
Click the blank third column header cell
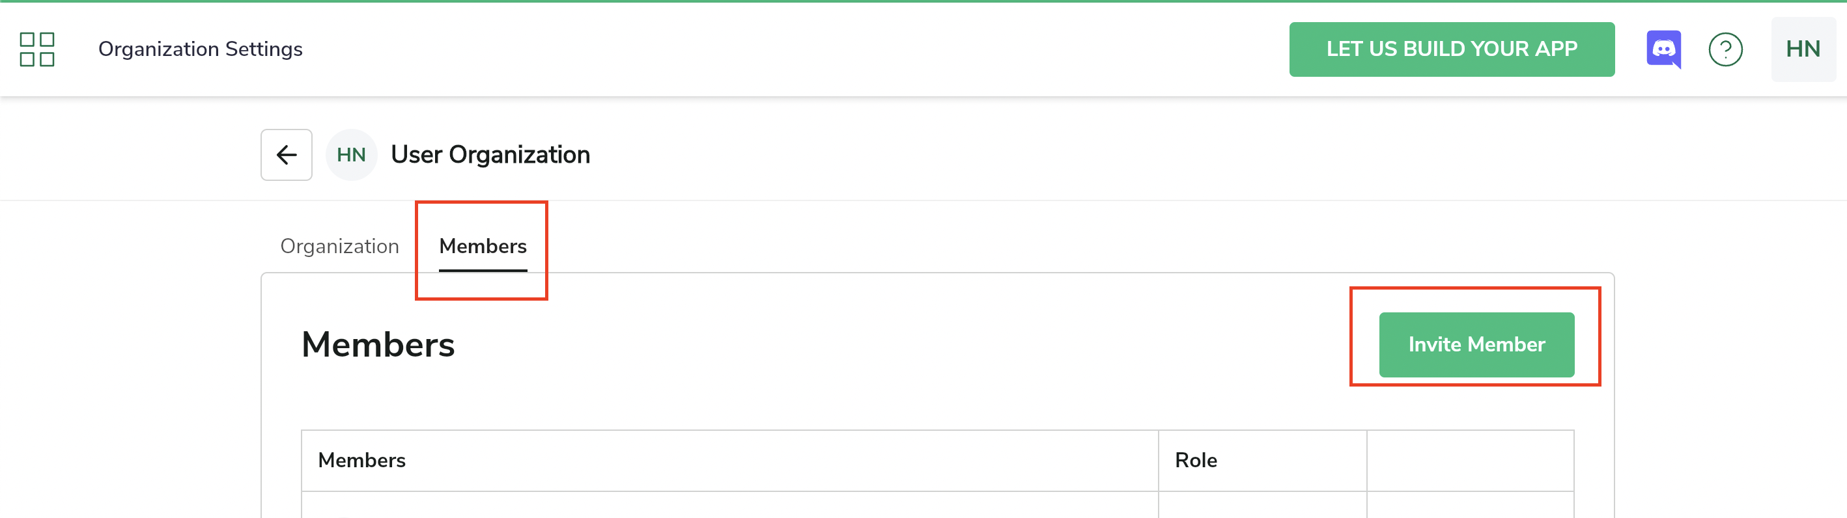point(1470,460)
